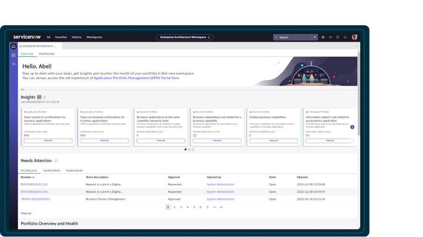423x237 pixels.
Task: Click the 2022-12-28 03:59:47 opened cell
Action: click(311, 192)
